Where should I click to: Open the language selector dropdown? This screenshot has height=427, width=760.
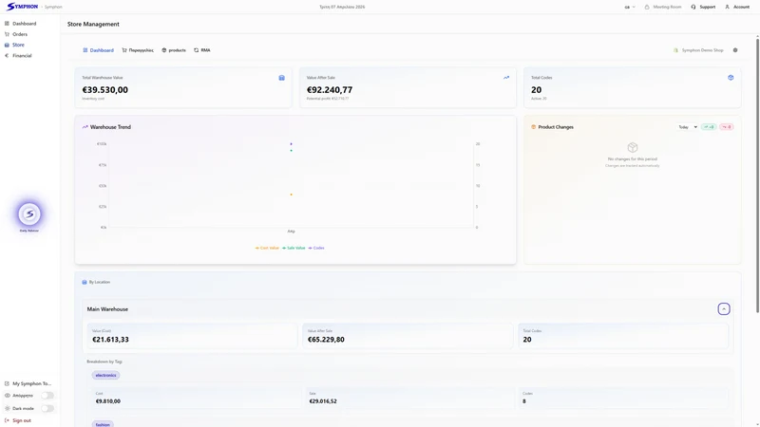630,7
